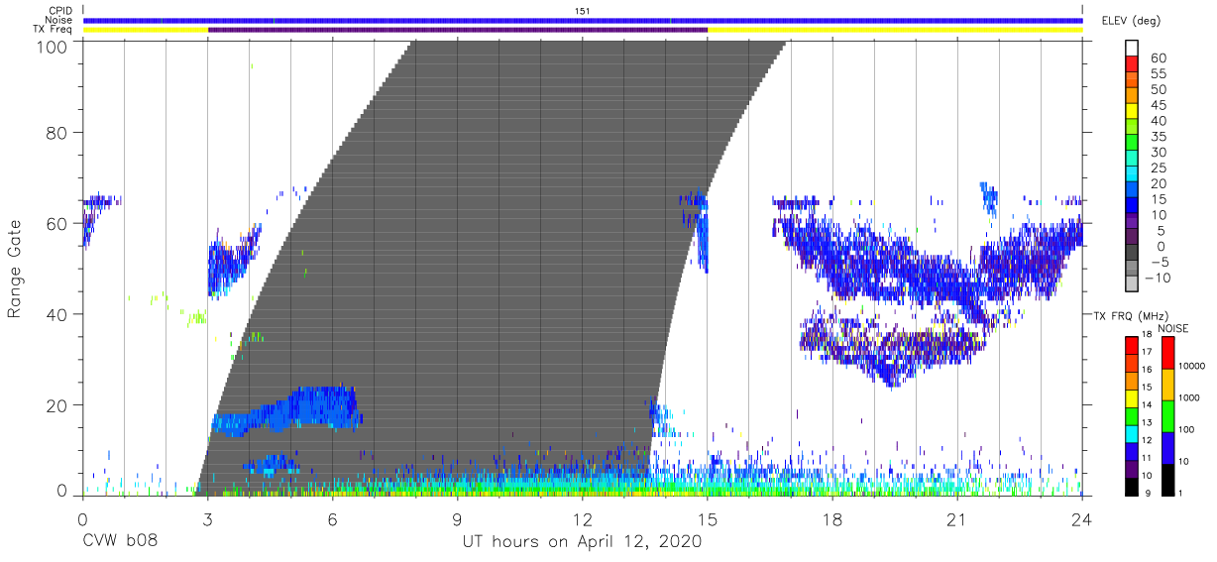Click the 9 tick on UT hours axis

[x=458, y=520]
